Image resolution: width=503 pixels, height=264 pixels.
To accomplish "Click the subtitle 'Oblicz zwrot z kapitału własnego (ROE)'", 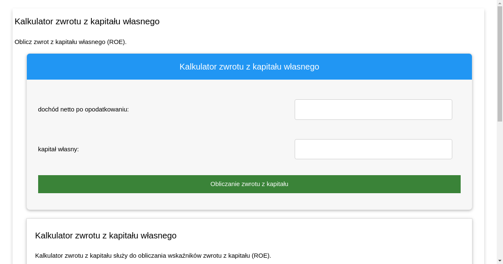I will pos(70,42).
